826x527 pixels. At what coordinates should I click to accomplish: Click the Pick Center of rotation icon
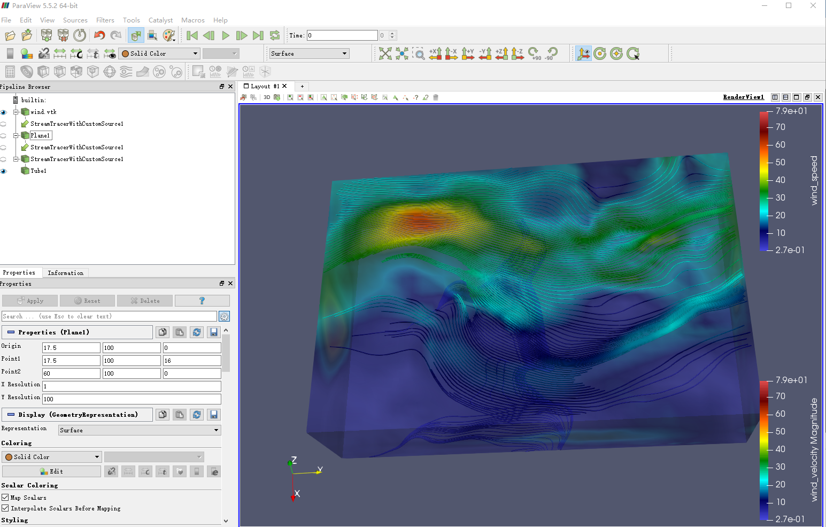[633, 54]
